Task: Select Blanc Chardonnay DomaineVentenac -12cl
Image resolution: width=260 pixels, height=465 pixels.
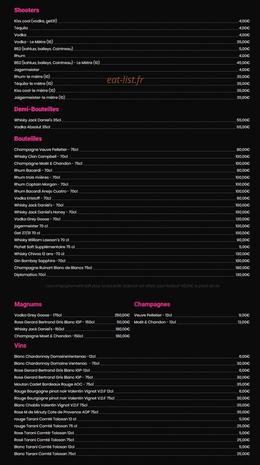Action: coord(132,356)
